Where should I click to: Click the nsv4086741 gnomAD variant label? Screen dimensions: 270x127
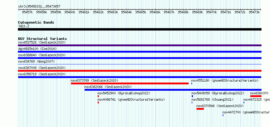point(131,99)
